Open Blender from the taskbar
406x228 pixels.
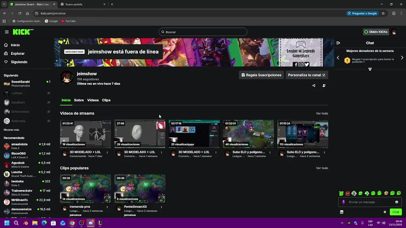coord(26,223)
